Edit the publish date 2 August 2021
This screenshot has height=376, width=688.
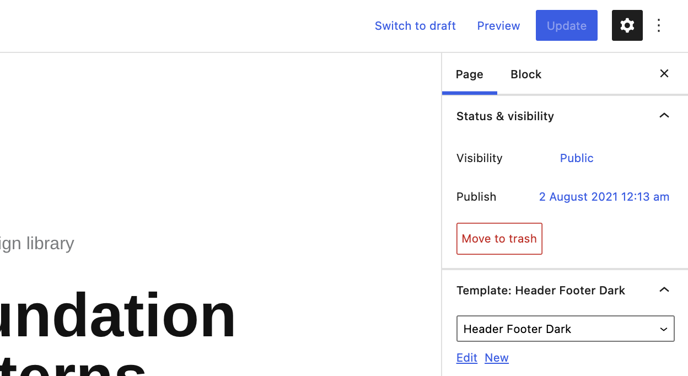(x=604, y=197)
